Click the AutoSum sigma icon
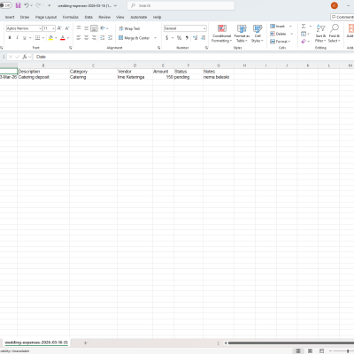354x354 pixels. pyautogui.click(x=304, y=27)
